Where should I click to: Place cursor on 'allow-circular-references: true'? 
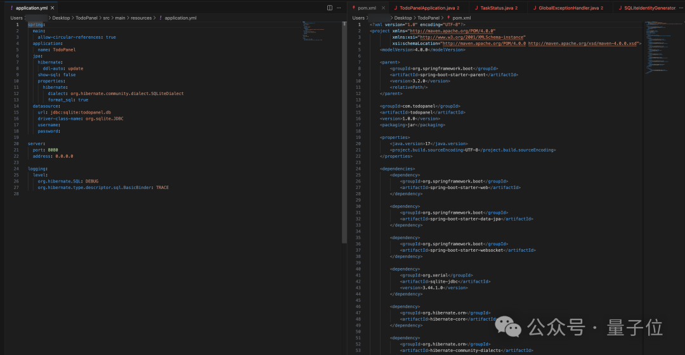77,37
